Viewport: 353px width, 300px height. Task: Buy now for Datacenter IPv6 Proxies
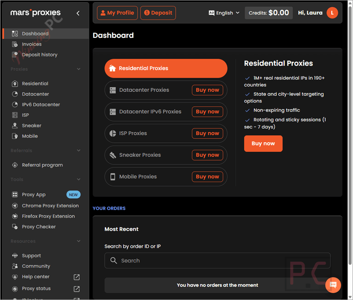pos(207,111)
